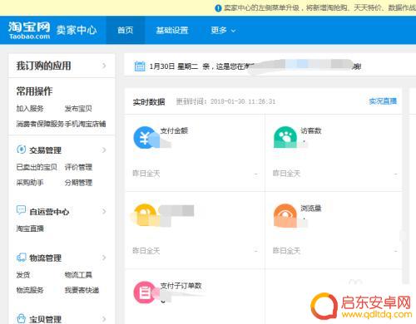Click 发布宝贝 link
This screenshot has width=416, height=324.
pyautogui.click(x=78, y=109)
